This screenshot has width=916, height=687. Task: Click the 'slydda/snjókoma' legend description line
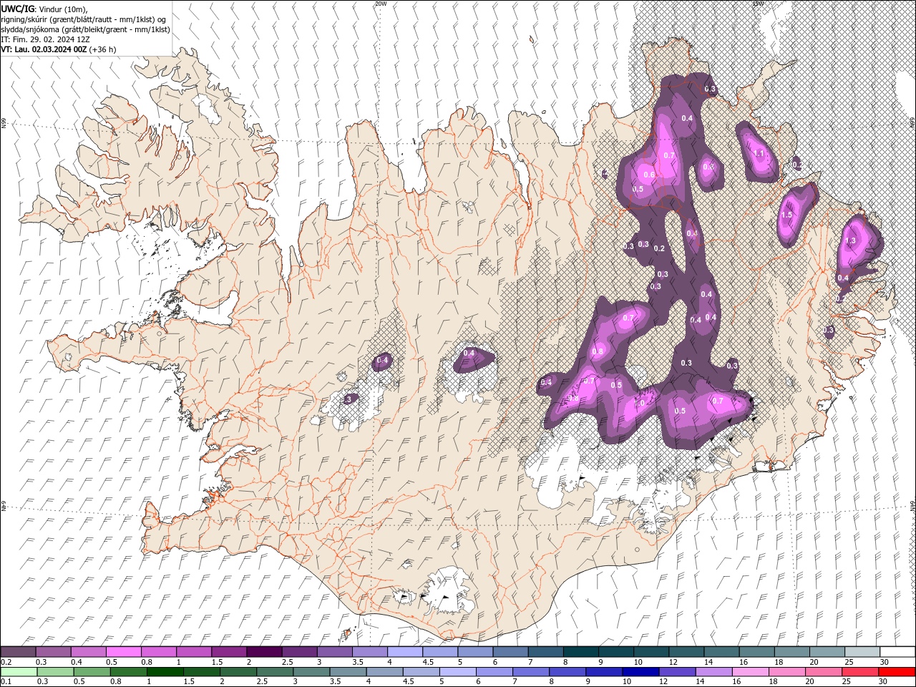[x=86, y=29]
